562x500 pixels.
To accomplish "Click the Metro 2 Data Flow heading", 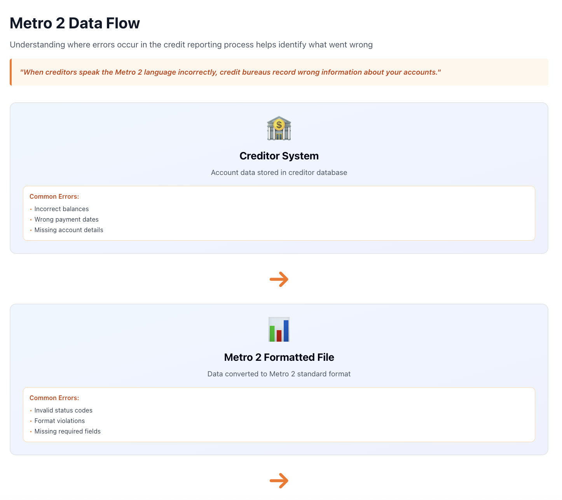I will click(x=75, y=23).
